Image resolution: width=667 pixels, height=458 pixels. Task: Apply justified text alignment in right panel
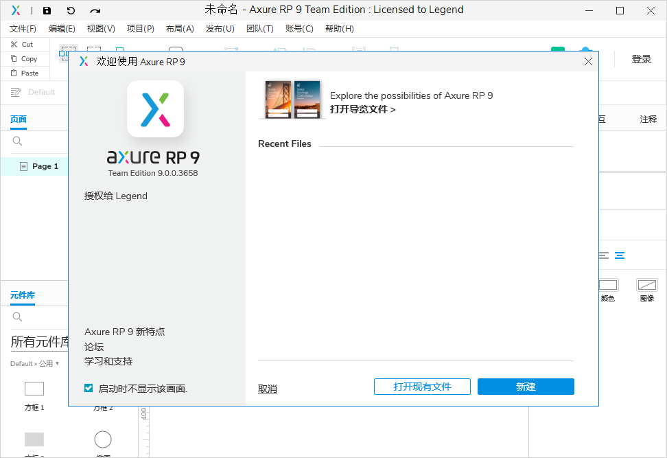(620, 255)
